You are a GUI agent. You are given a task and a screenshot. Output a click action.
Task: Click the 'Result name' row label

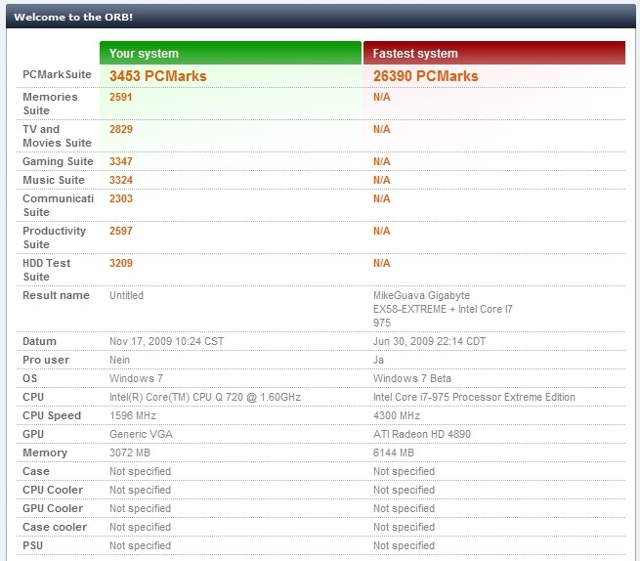56,295
